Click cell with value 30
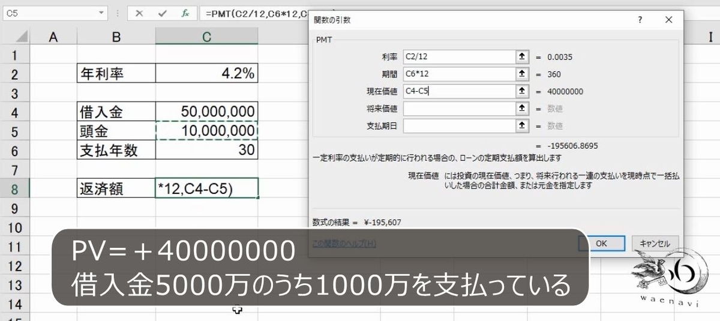 click(206, 151)
